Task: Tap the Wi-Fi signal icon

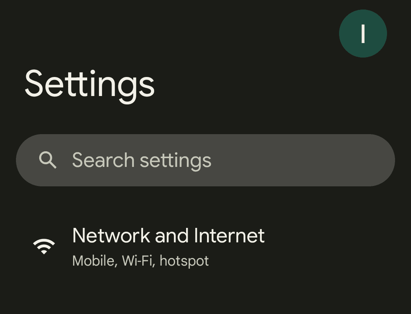Action: [44, 246]
